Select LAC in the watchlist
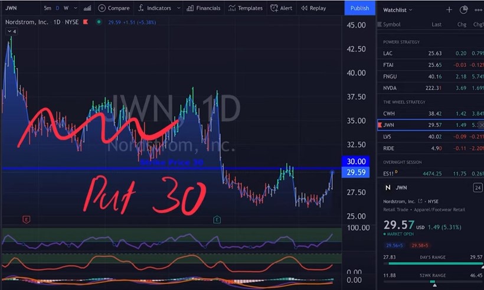 [x=431, y=53]
